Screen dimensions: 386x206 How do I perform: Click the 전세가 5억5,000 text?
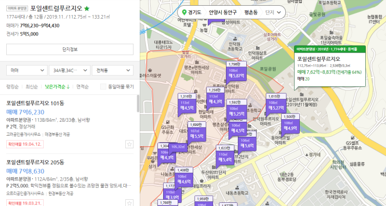[22, 34]
